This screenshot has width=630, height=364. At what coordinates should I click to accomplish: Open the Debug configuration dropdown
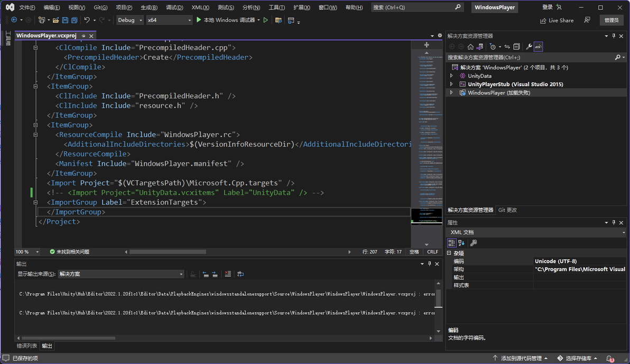pyautogui.click(x=130, y=20)
